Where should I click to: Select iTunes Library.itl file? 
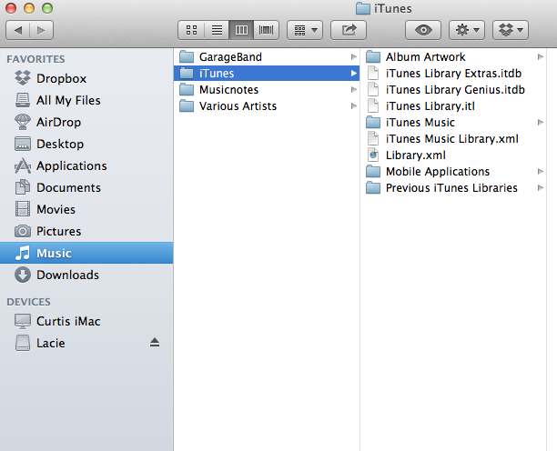coord(453,105)
